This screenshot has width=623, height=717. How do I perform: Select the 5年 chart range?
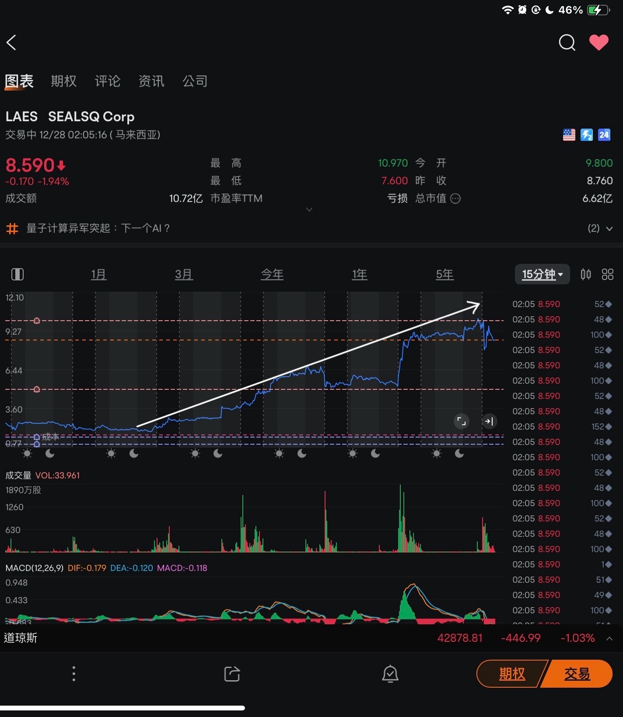(x=444, y=274)
